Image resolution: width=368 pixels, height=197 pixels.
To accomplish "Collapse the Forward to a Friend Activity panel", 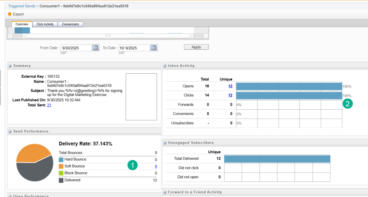I will click(165, 192).
